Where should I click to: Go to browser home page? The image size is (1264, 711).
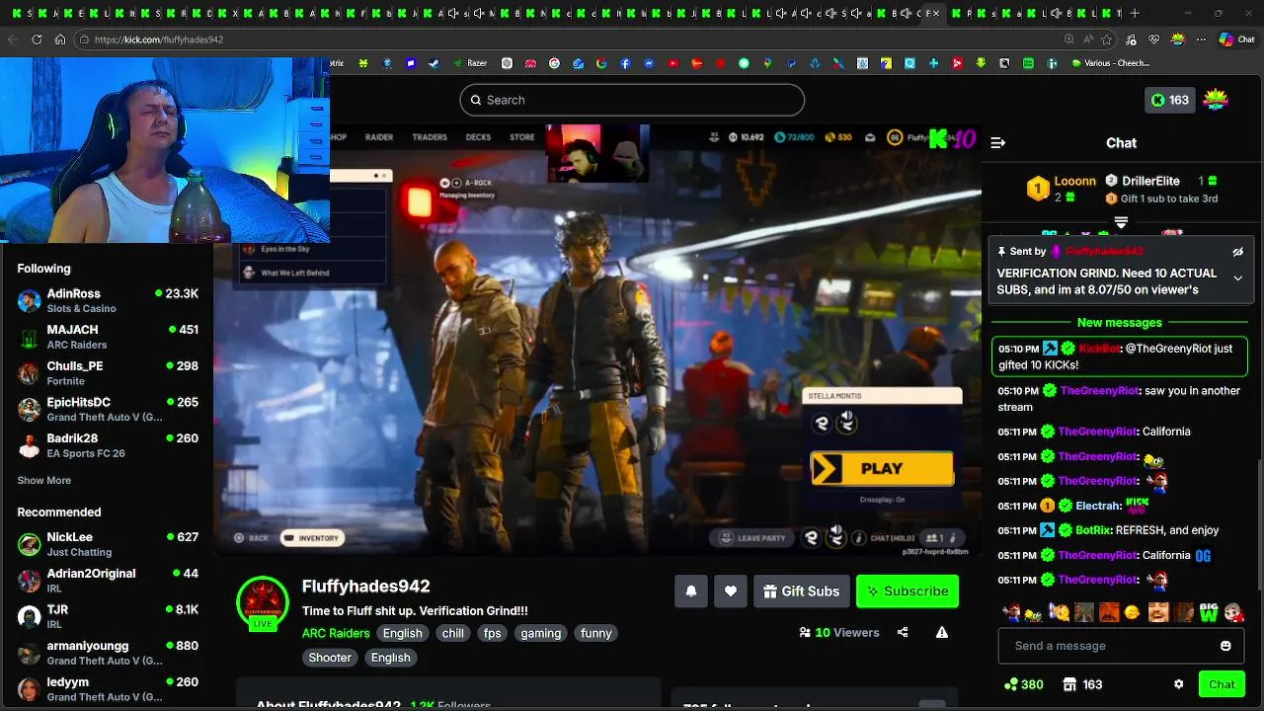(x=60, y=39)
